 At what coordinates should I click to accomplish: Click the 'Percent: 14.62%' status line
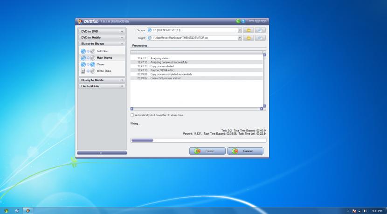225,134
